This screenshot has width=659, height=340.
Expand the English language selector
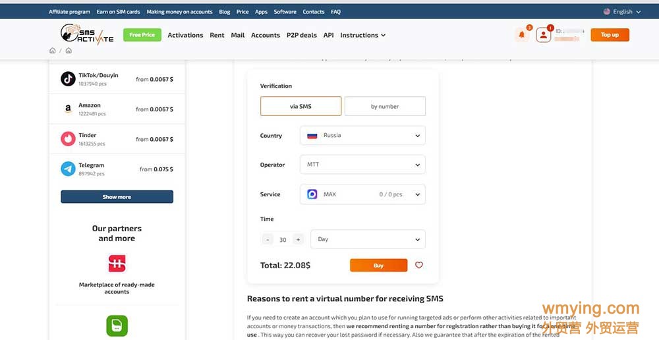coord(622,12)
